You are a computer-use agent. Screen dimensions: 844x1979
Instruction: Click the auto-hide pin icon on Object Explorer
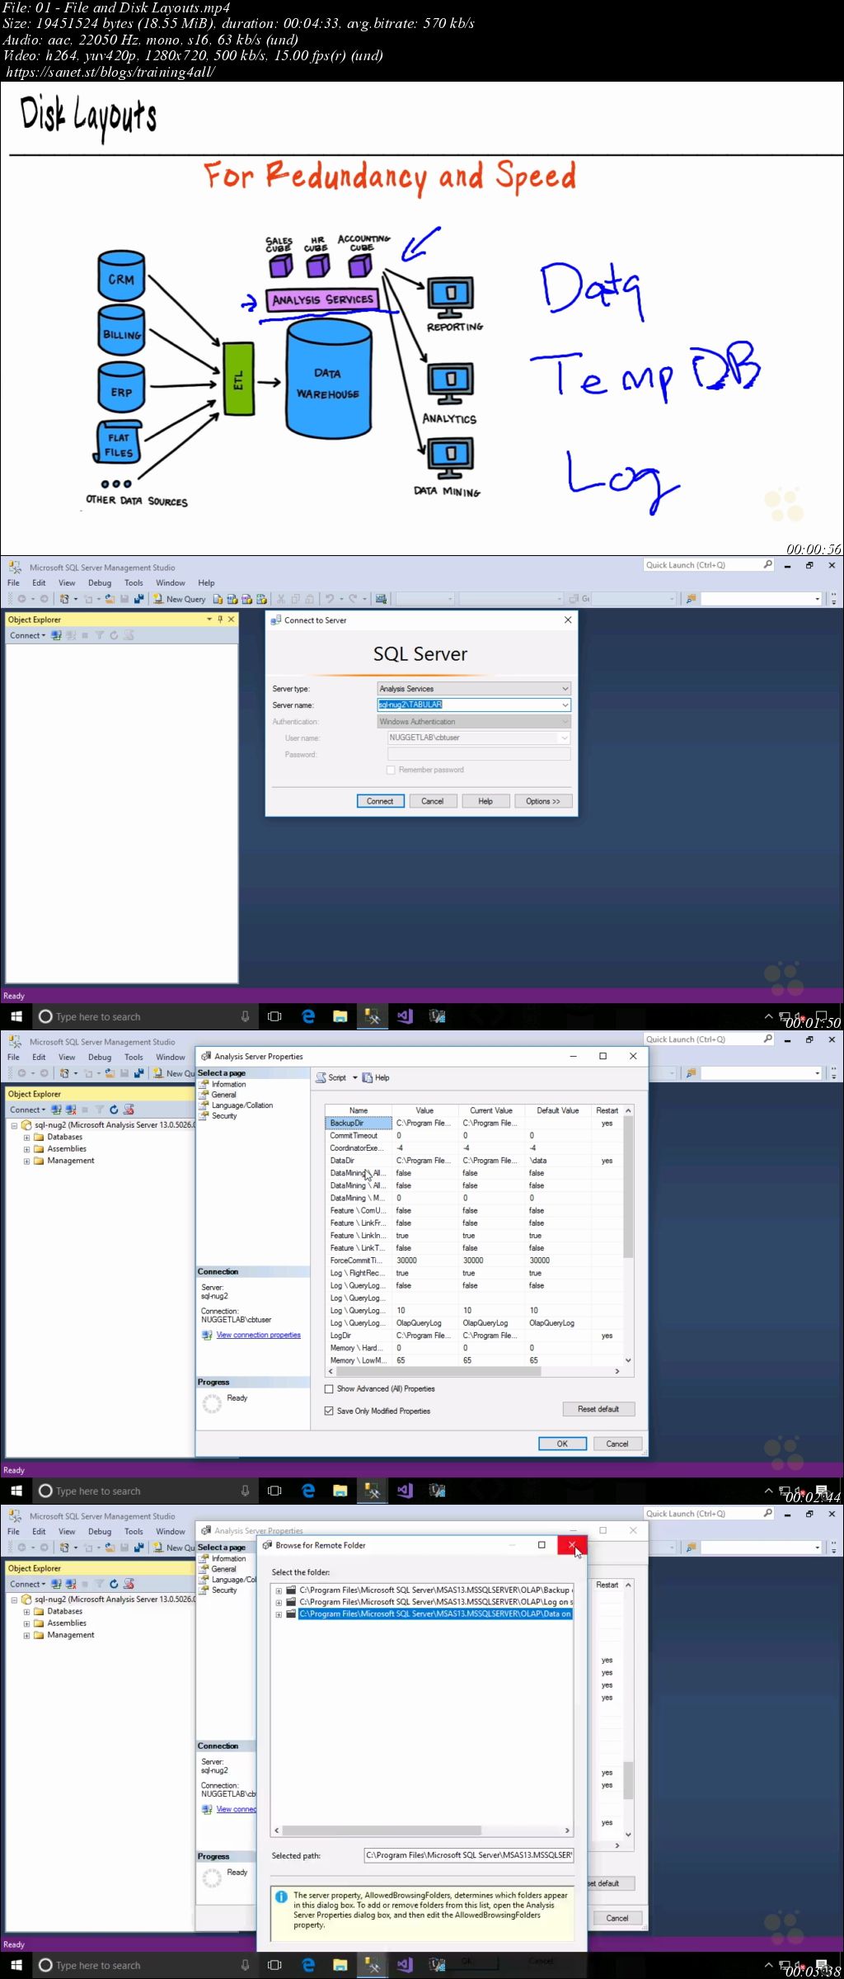220,620
